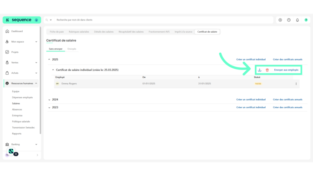
Task: Select the Sans envoyer sub-tab
Action: coord(56,49)
